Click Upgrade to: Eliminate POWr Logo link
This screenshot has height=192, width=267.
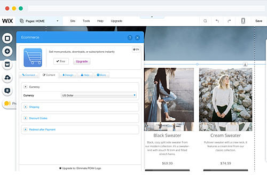[x=80, y=168]
